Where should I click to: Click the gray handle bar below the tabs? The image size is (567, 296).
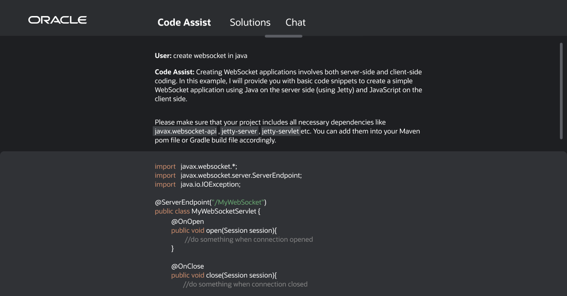click(283, 36)
